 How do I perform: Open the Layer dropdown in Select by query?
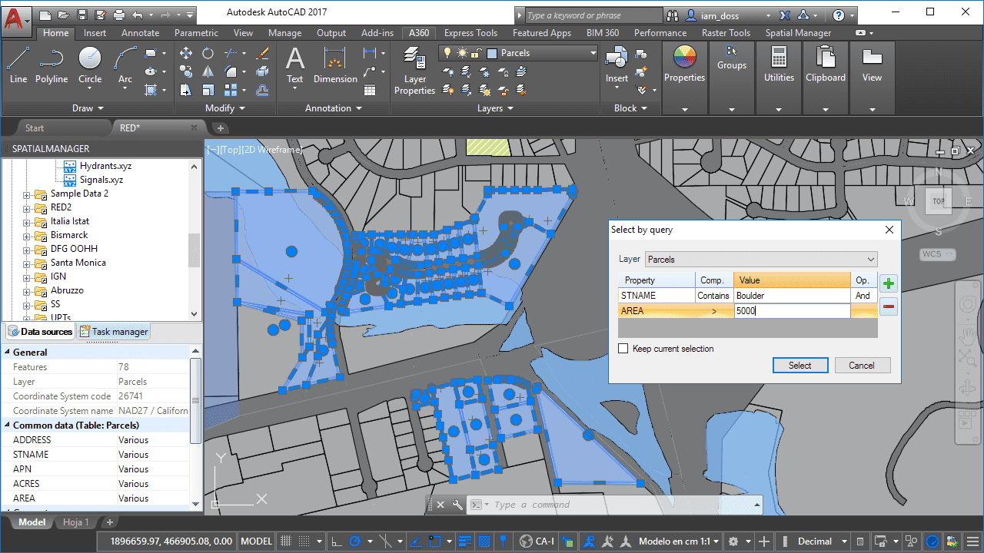pyautogui.click(x=761, y=260)
